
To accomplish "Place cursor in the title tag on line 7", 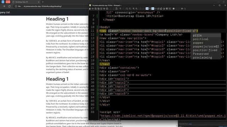I will tap(135, 16).
